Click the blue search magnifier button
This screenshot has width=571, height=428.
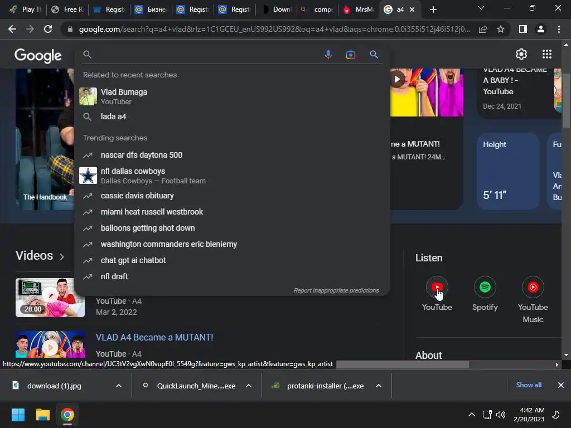pyautogui.click(x=374, y=55)
